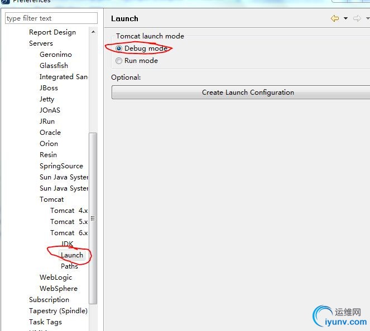Click the tree scrollbar up arrow
The height and width of the screenshot is (331, 370).
pyautogui.click(x=93, y=32)
